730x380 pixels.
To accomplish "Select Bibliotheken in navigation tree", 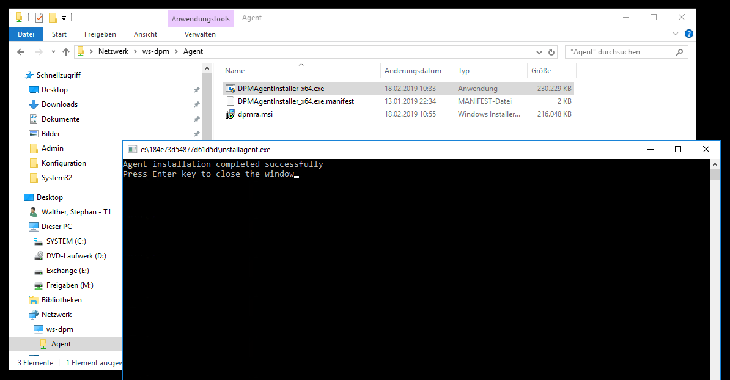I will pyautogui.click(x=62, y=300).
